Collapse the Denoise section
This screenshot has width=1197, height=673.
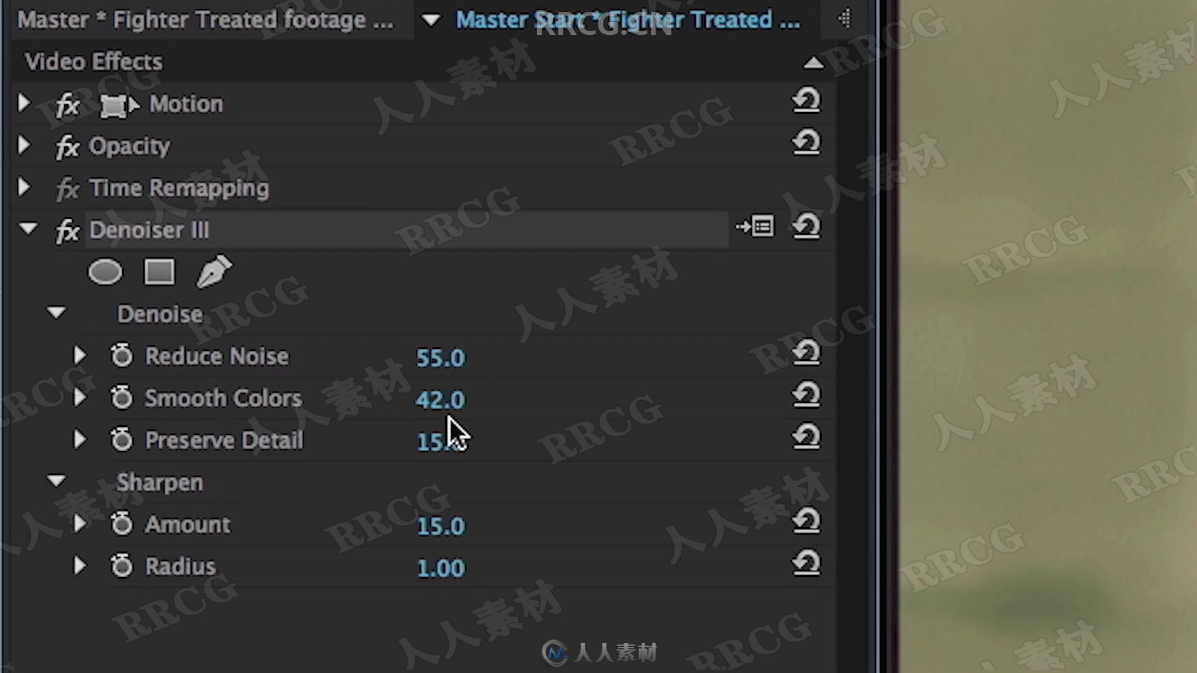(57, 313)
